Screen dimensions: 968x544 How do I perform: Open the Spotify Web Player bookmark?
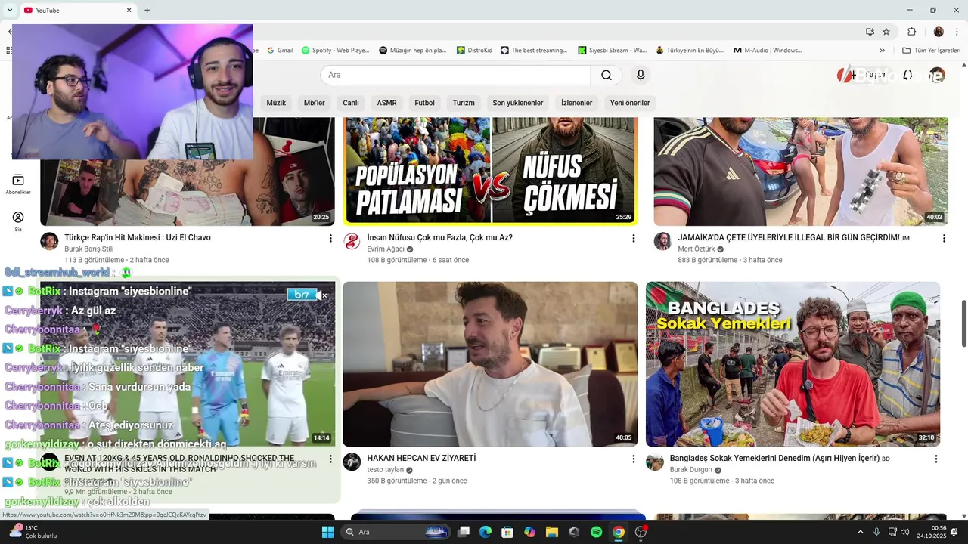tap(335, 51)
